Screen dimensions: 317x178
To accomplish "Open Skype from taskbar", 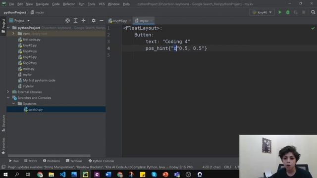I will point(154,175).
